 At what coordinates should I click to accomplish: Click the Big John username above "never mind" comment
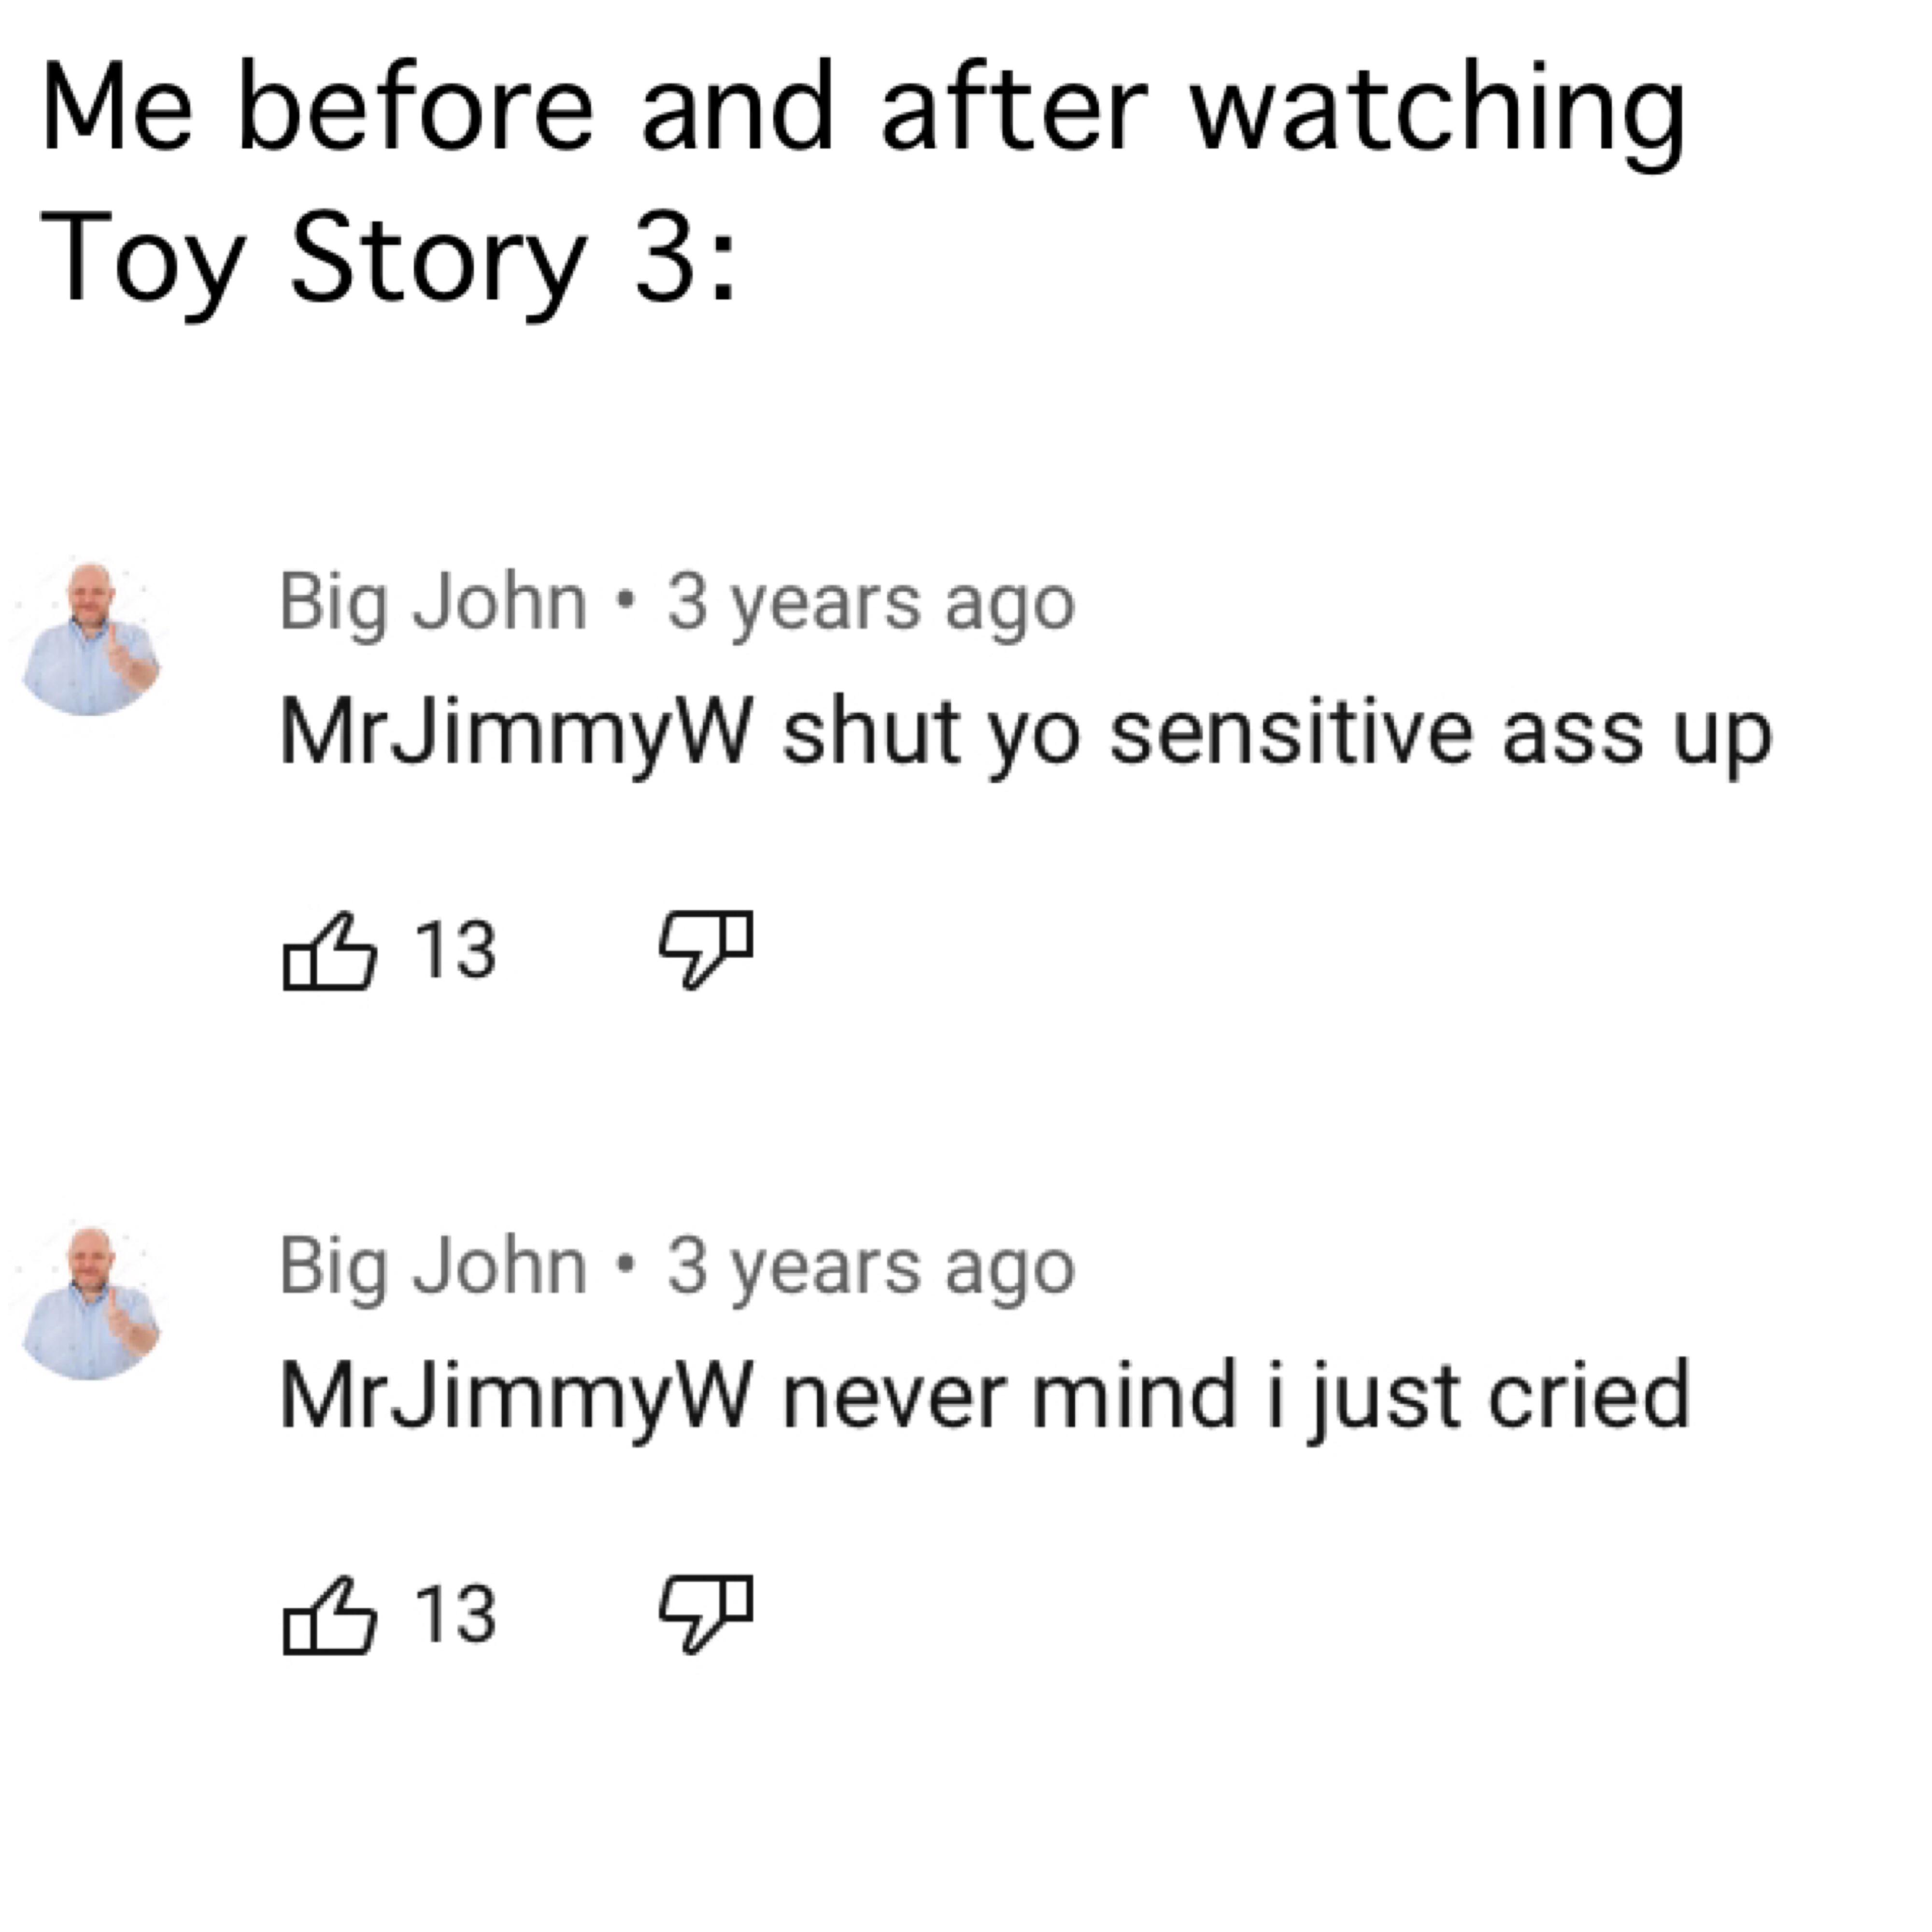coord(432,1267)
